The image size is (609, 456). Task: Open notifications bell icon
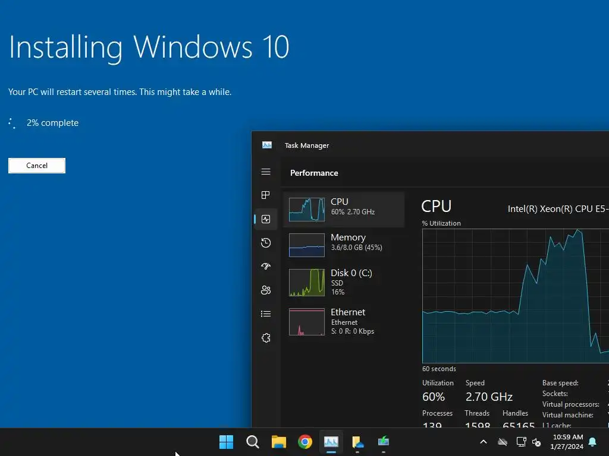click(x=593, y=442)
